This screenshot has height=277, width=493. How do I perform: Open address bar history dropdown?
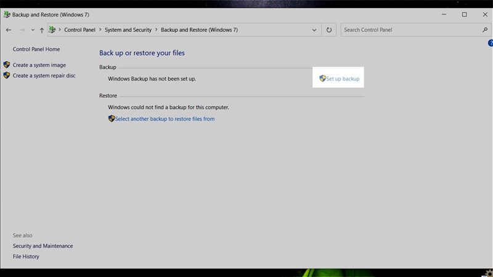[x=314, y=30]
